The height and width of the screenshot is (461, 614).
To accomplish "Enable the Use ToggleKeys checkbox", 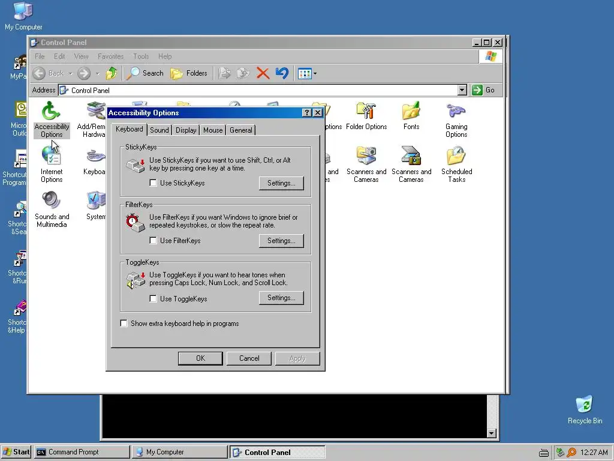I will [x=153, y=299].
